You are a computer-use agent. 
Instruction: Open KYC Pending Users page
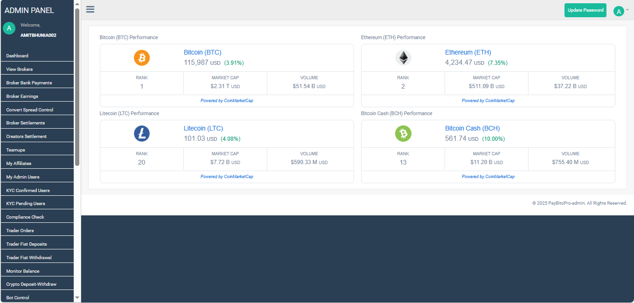tap(24, 203)
